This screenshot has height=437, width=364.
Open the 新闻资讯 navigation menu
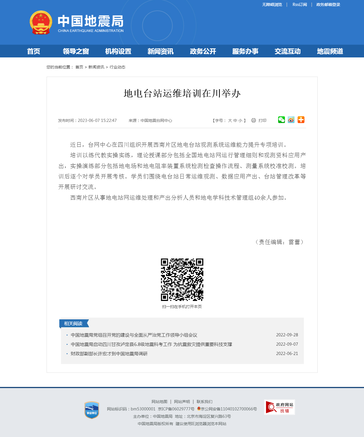160,51
